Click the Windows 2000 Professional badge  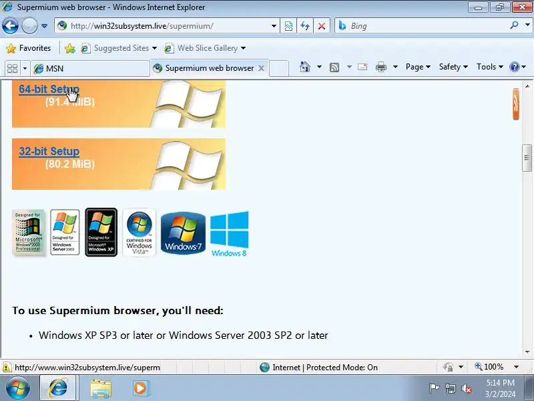click(x=28, y=232)
